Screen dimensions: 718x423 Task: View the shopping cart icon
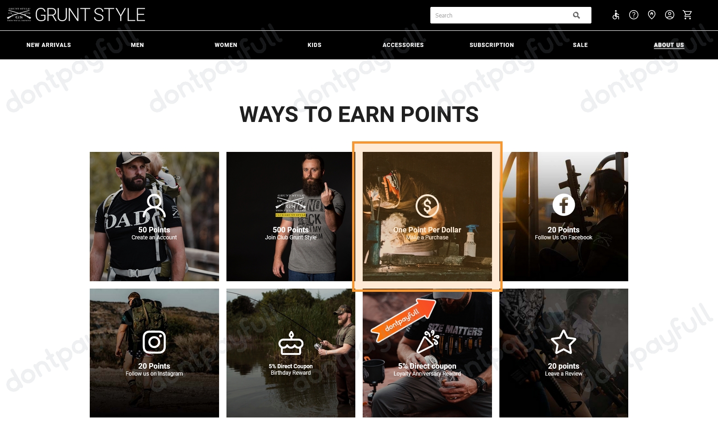pos(688,15)
